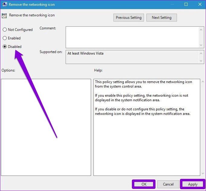Click the Help pane scroll up arrow
Image resolution: width=206 pixels, height=191 pixels.
(203, 82)
